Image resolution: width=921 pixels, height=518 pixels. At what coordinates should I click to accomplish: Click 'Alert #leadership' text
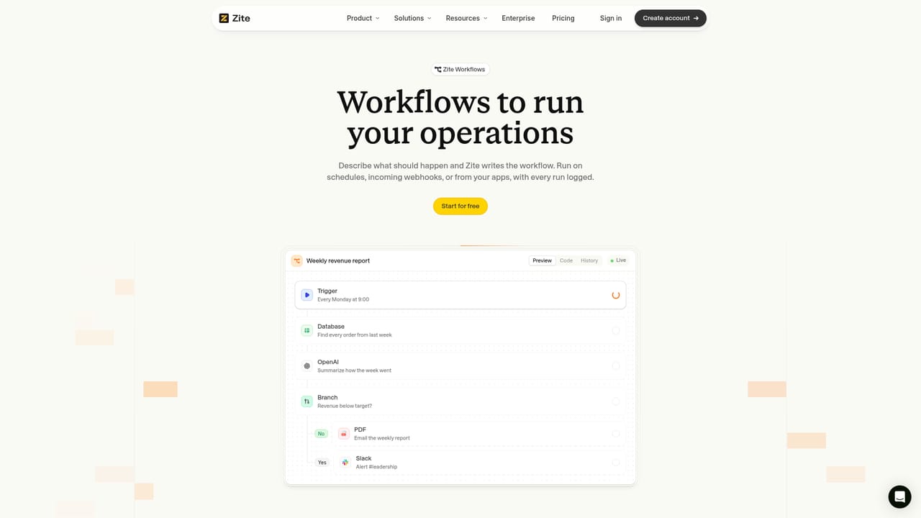pos(376,467)
